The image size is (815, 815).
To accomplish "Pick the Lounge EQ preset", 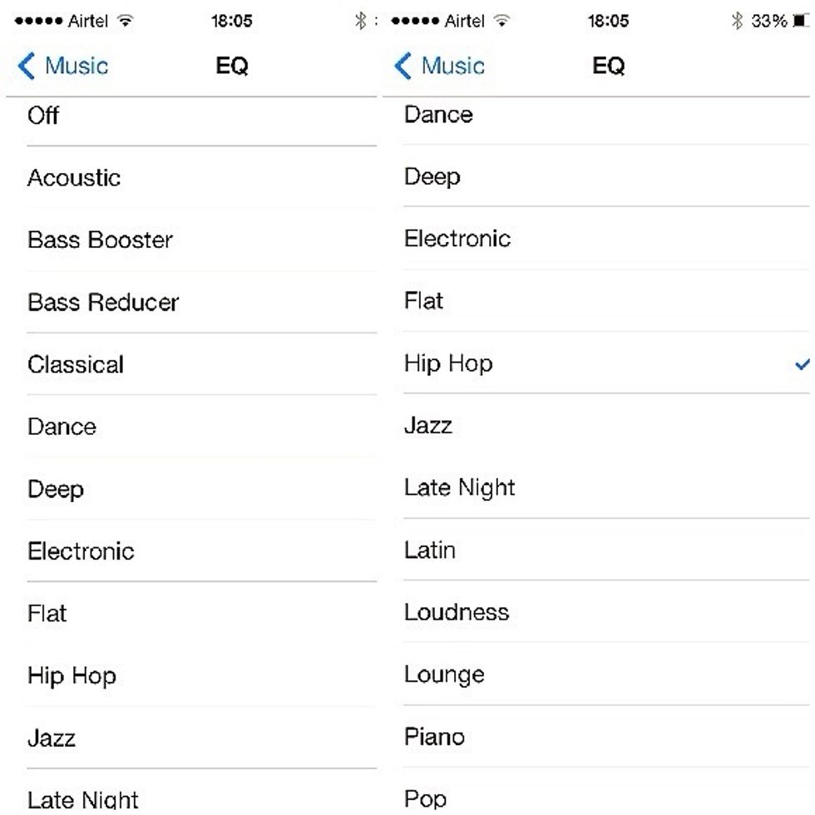I will pyautogui.click(x=444, y=674).
